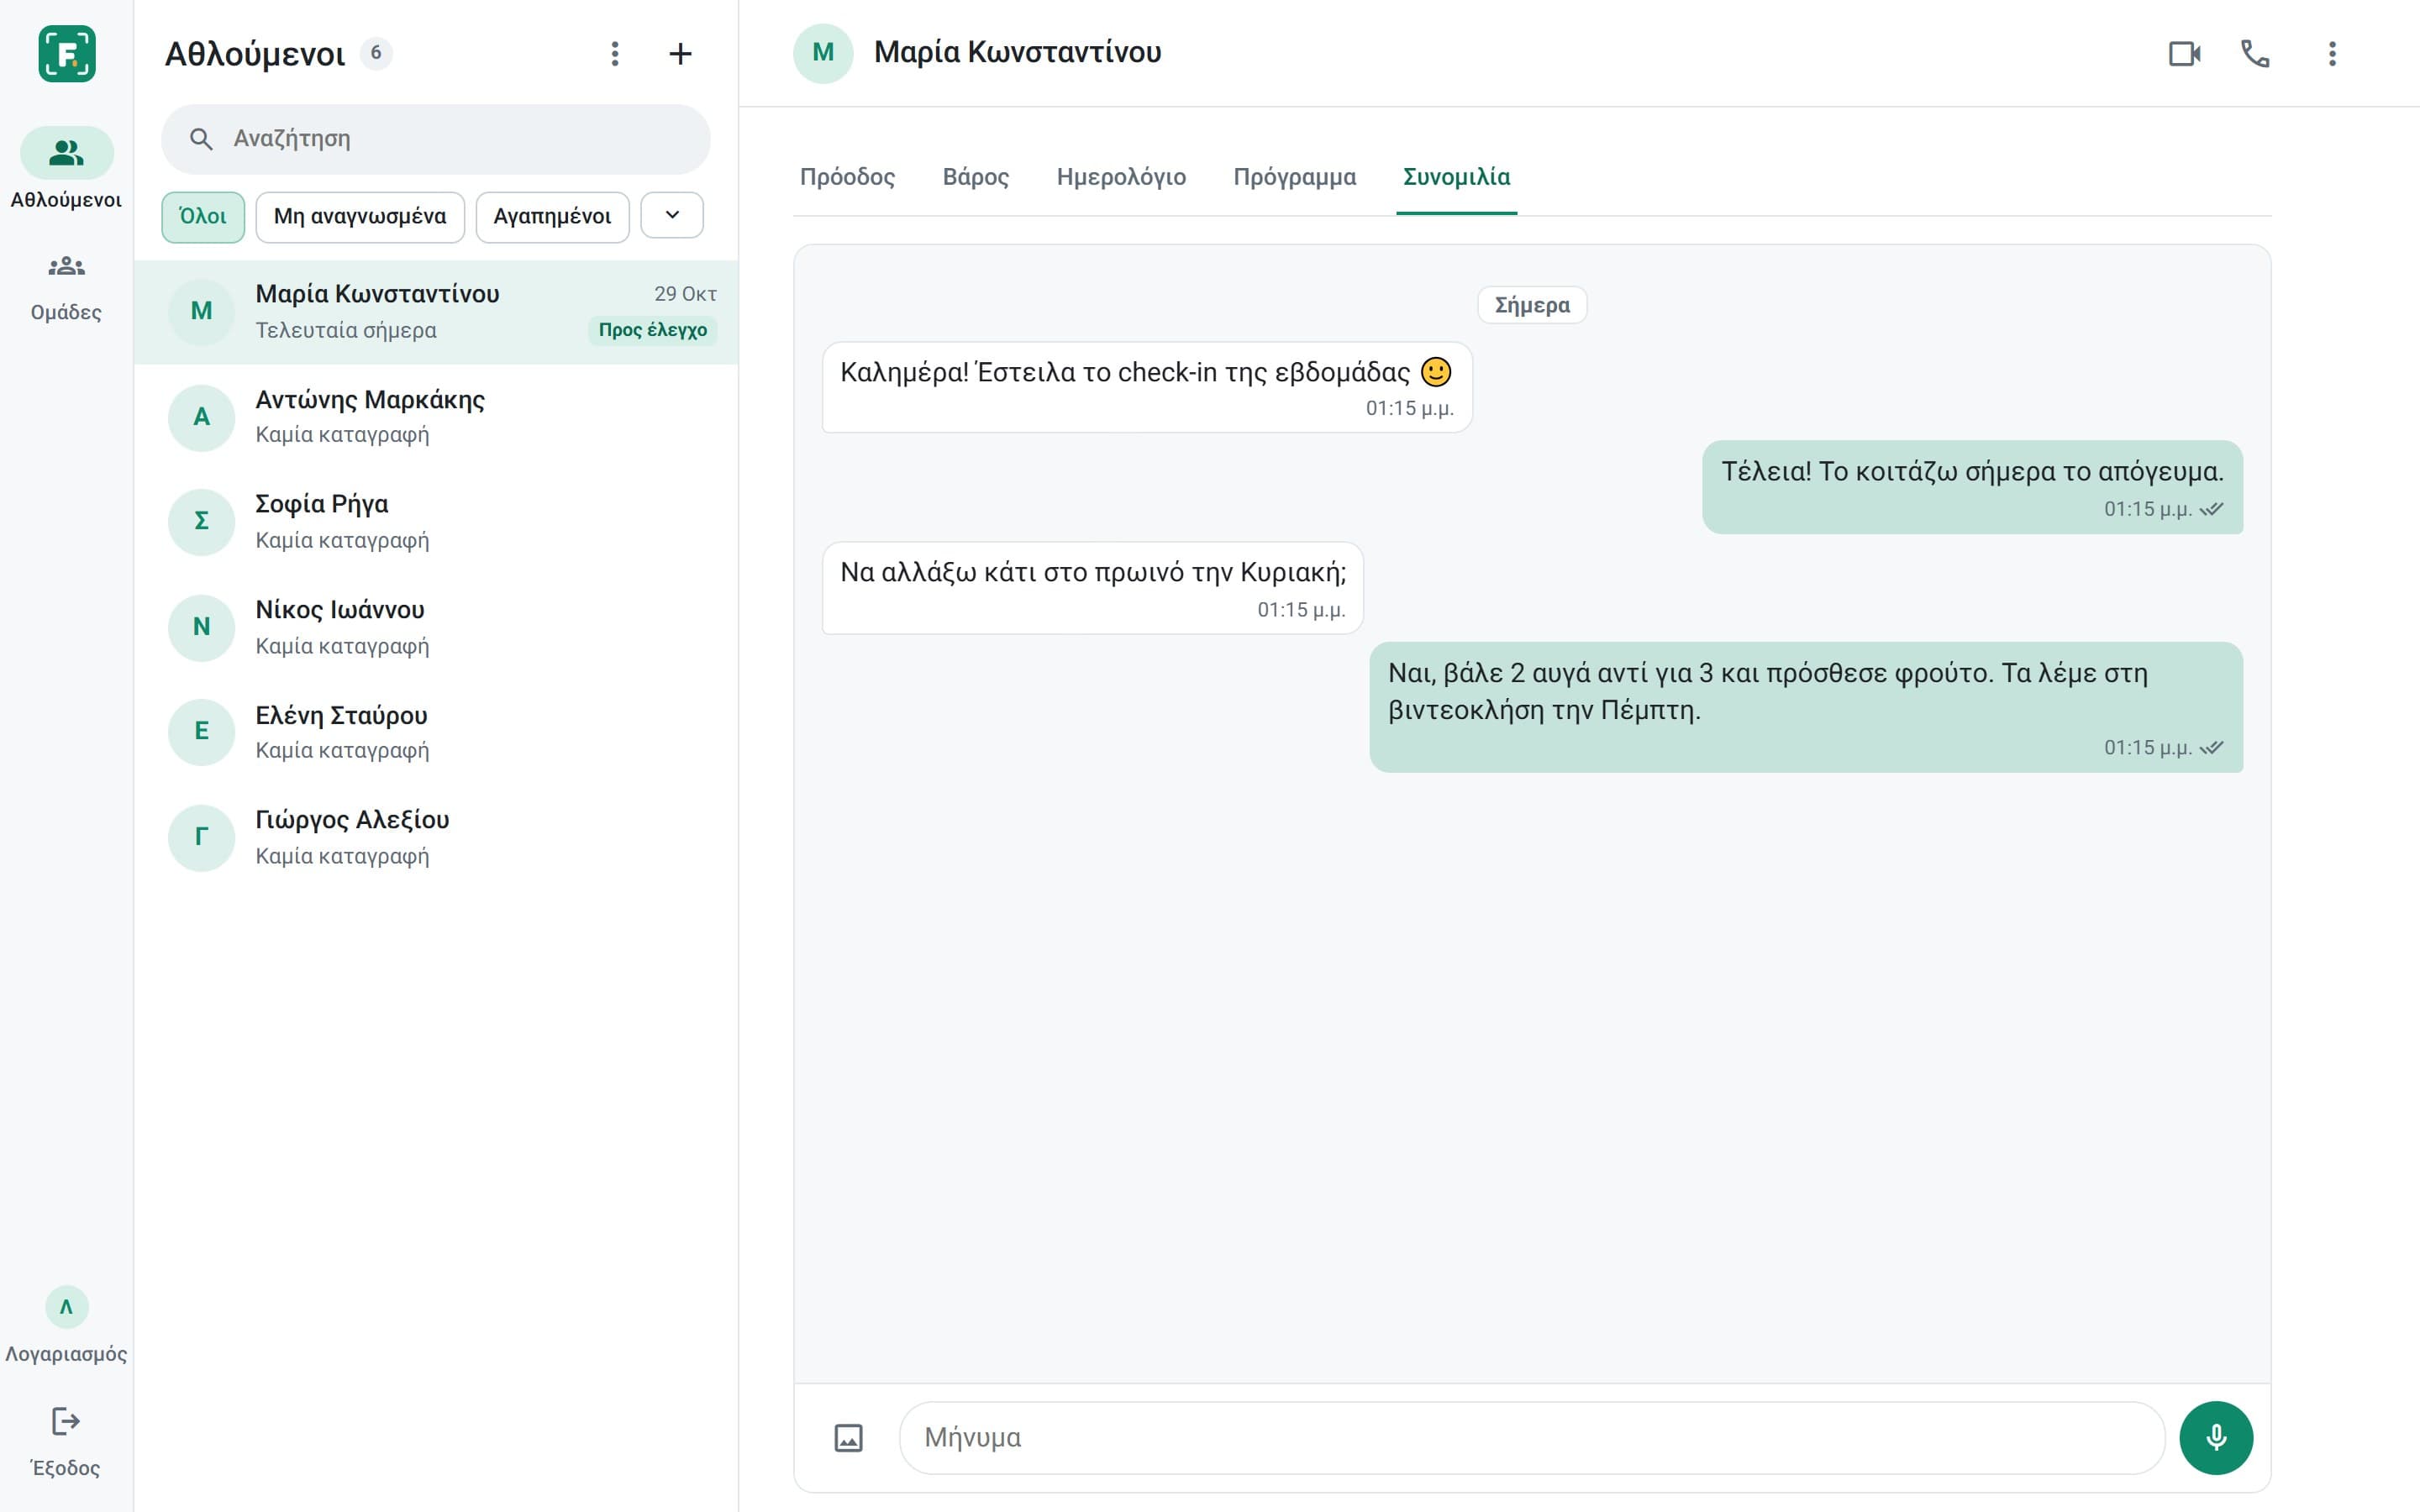Open Μαρία Κωνσταντίνου in the athletes list

pos(436,312)
